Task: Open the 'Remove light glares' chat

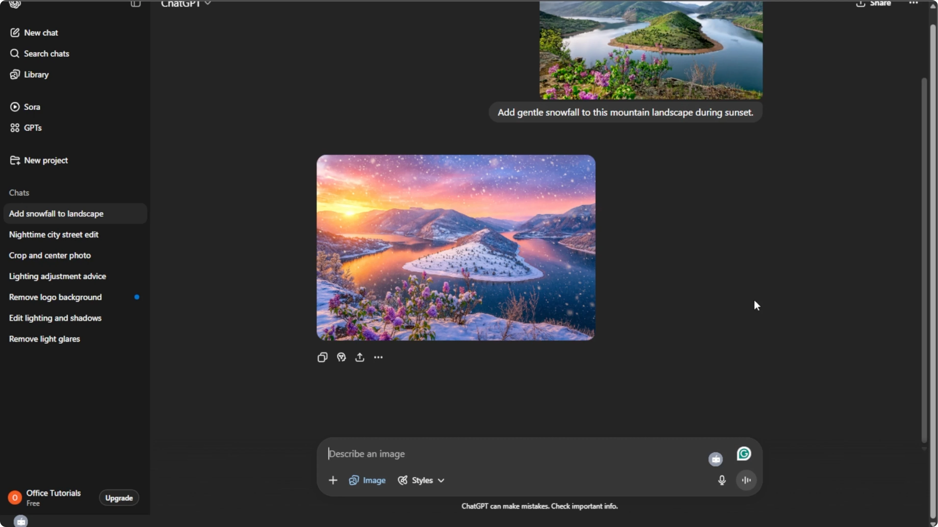Action: [75, 339]
